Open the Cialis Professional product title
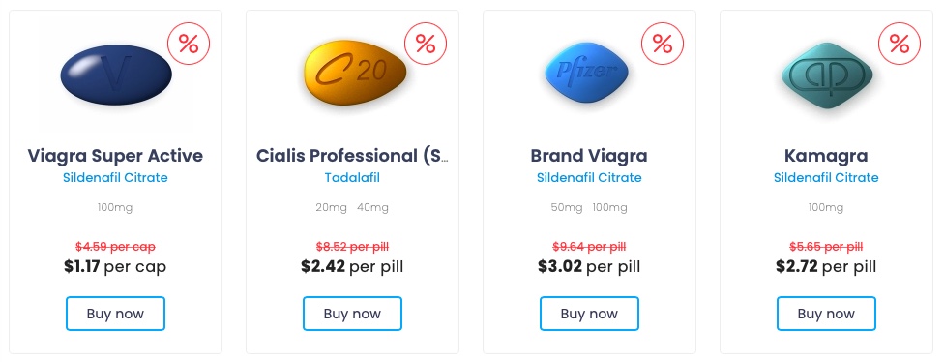Screen dimensions: 944x362 tap(352, 156)
